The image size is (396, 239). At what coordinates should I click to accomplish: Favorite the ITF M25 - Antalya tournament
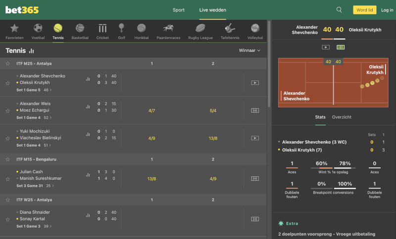coord(8,64)
